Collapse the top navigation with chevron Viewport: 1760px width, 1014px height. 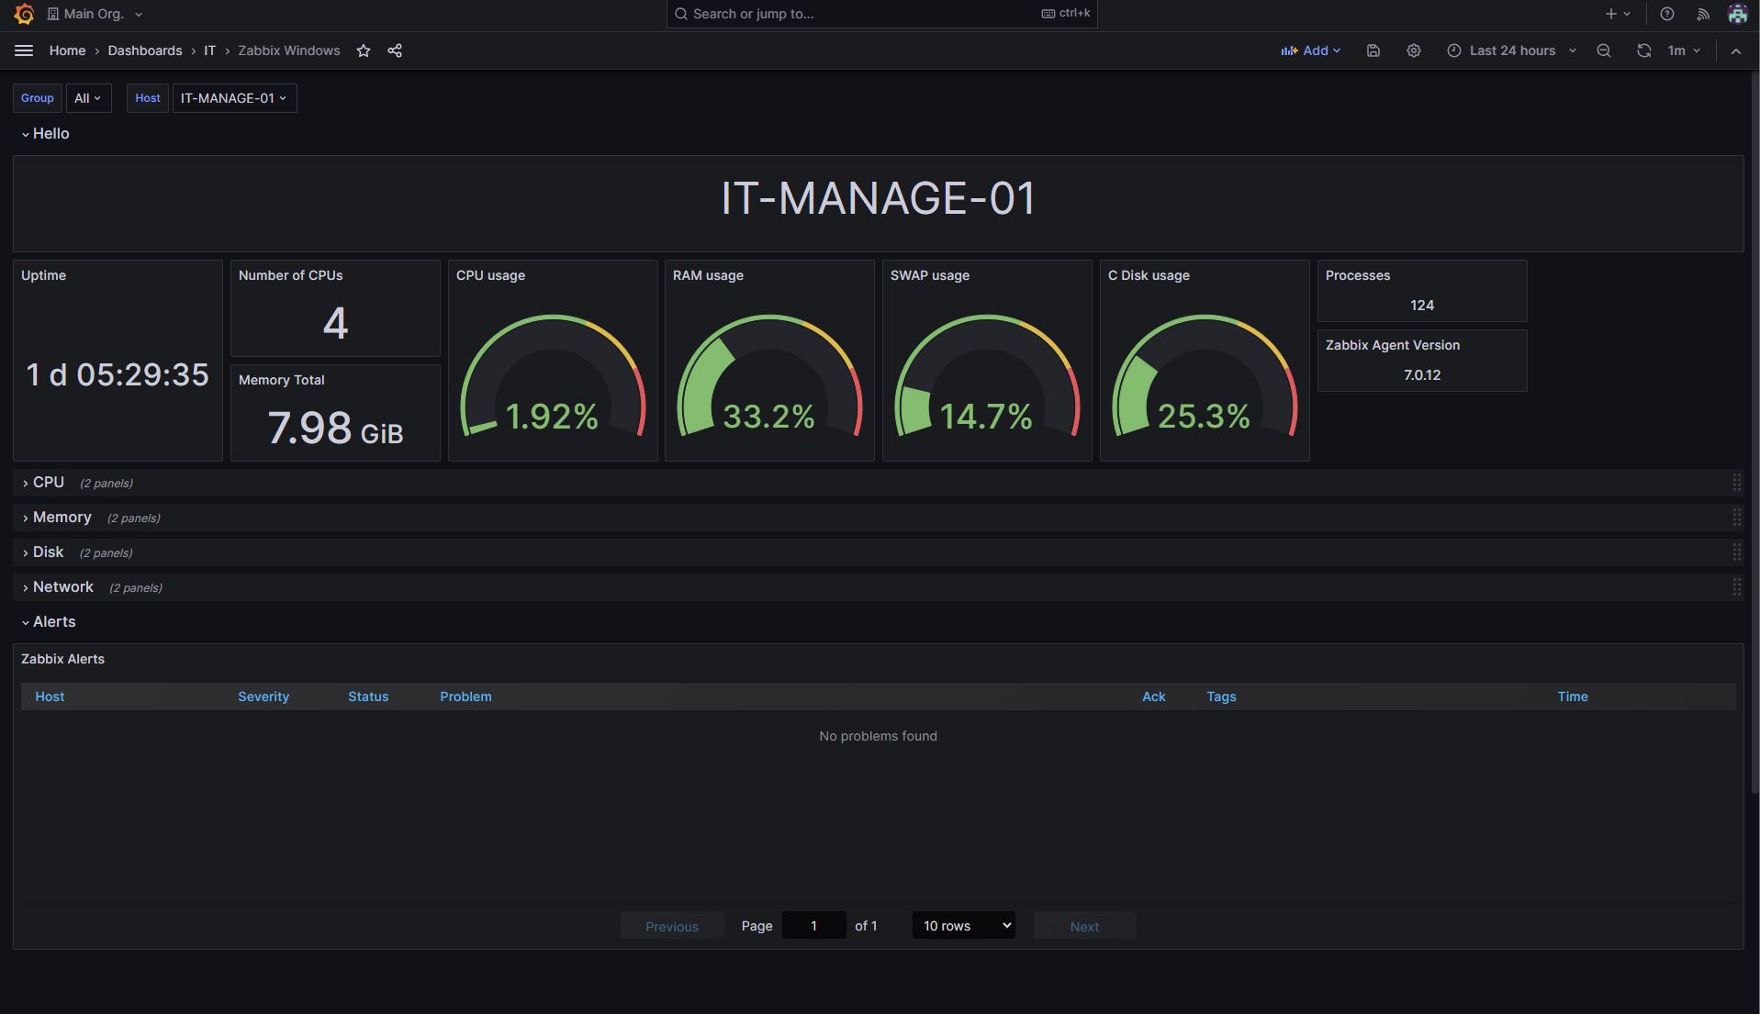click(x=1736, y=51)
